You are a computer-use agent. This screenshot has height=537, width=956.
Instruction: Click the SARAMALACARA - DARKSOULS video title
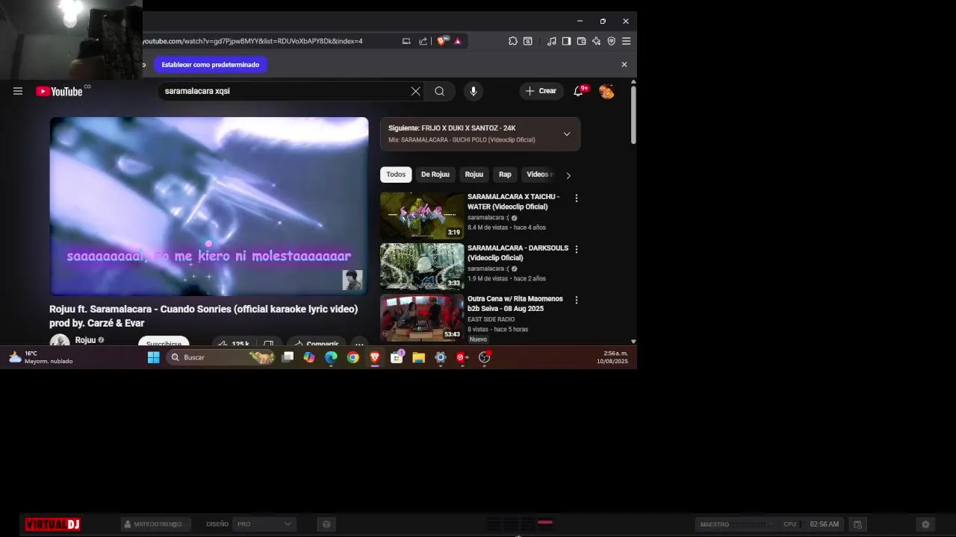pos(518,253)
